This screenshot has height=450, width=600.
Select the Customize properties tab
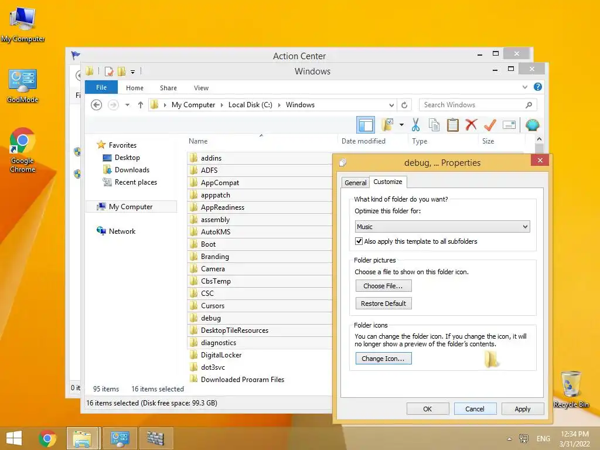pos(388,182)
